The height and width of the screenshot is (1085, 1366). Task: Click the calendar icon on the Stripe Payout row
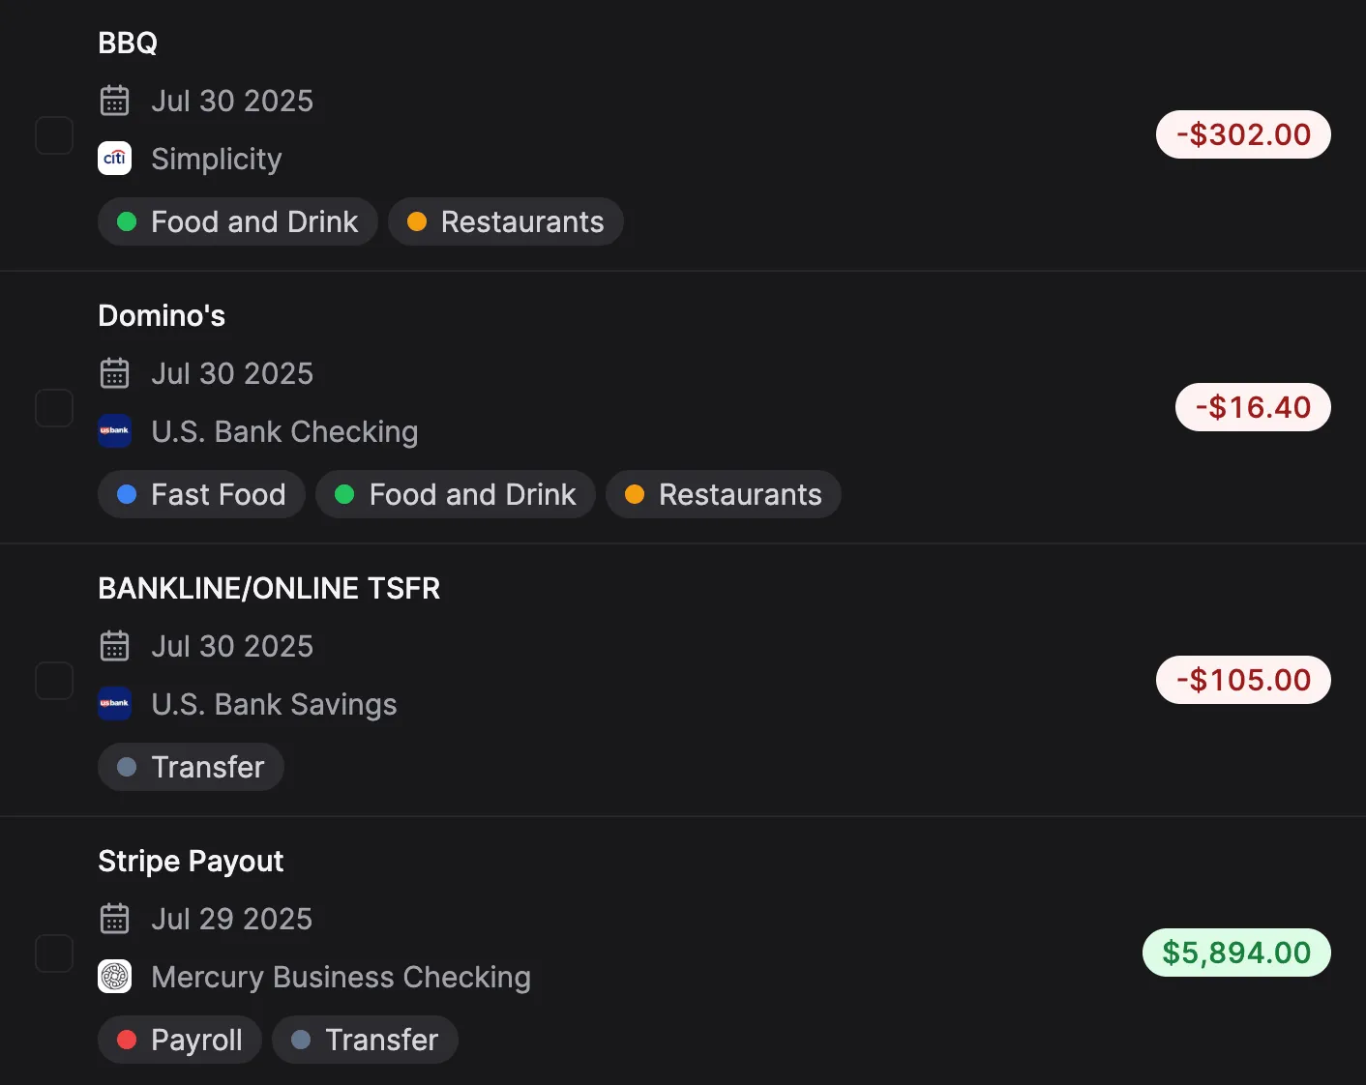114,918
